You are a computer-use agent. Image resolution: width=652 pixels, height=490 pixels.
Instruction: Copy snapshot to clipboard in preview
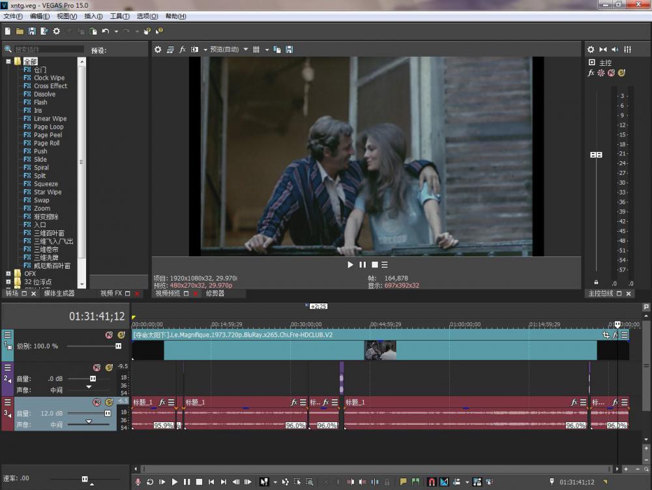click(x=277, y=50)
